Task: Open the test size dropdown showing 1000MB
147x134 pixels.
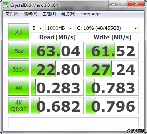Action: click(59, 28)
